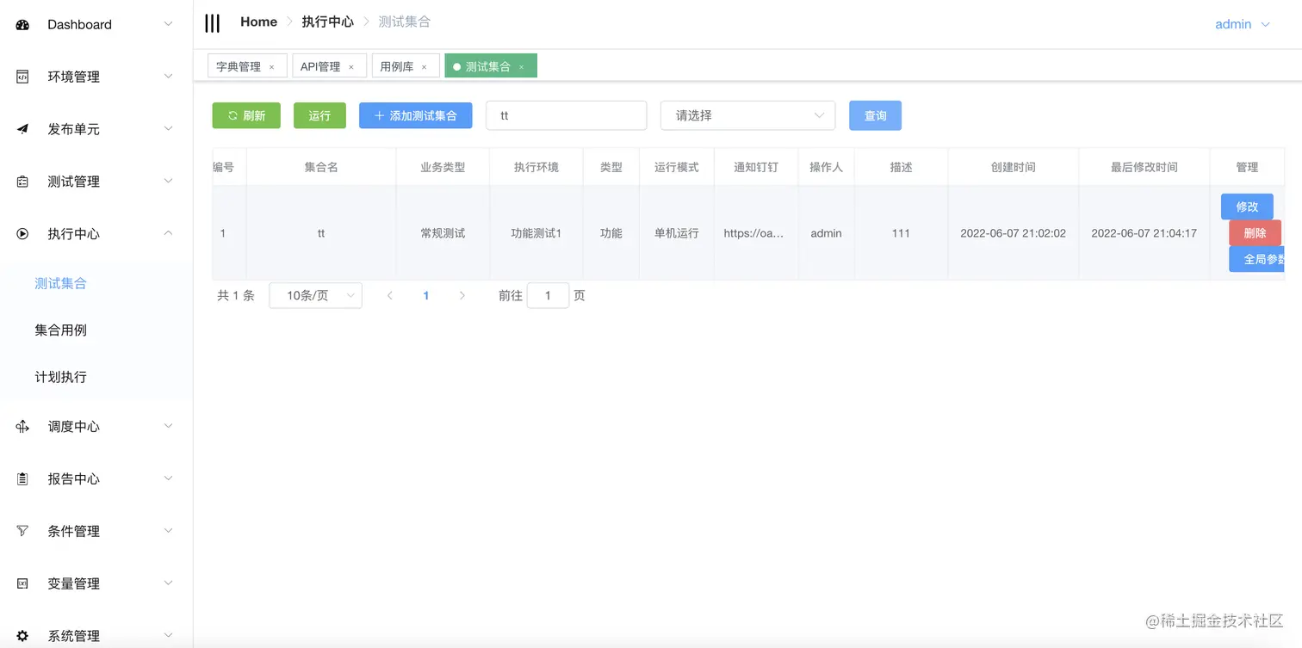Click the 全局参数 button
Viewport: 1302px width, 648px height.
pos(1257,259)
